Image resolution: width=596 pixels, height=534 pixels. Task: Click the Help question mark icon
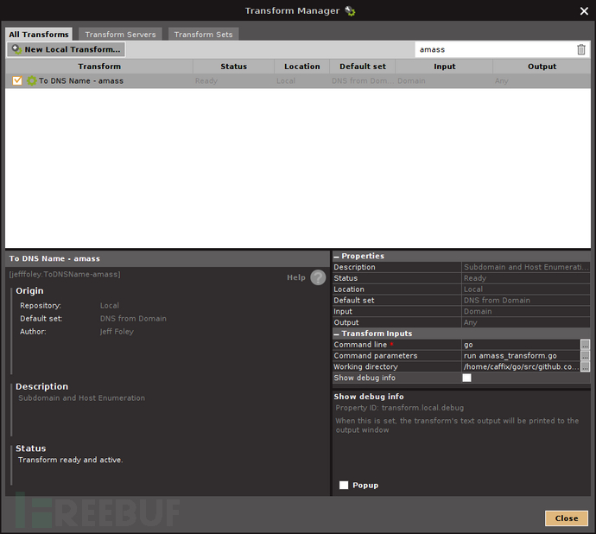(318, 277)
